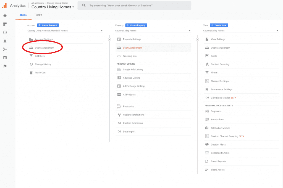
Task: Click the Content Grouping icon
Action: click(207, 64)
